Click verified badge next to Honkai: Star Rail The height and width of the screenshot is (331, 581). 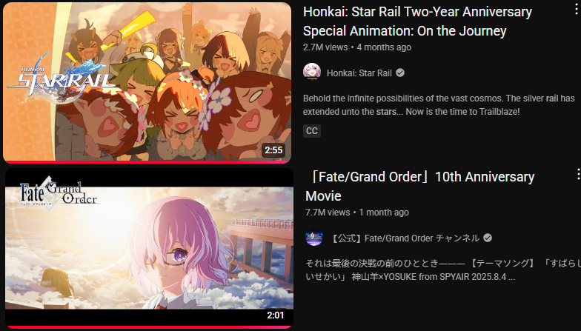pos(400,73)
